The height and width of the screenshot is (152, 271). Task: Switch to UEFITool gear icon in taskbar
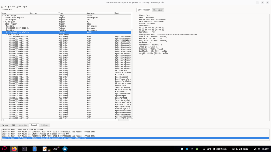(x=65, y=149)
